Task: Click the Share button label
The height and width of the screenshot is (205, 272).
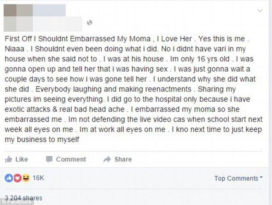Action: point(123,159)
